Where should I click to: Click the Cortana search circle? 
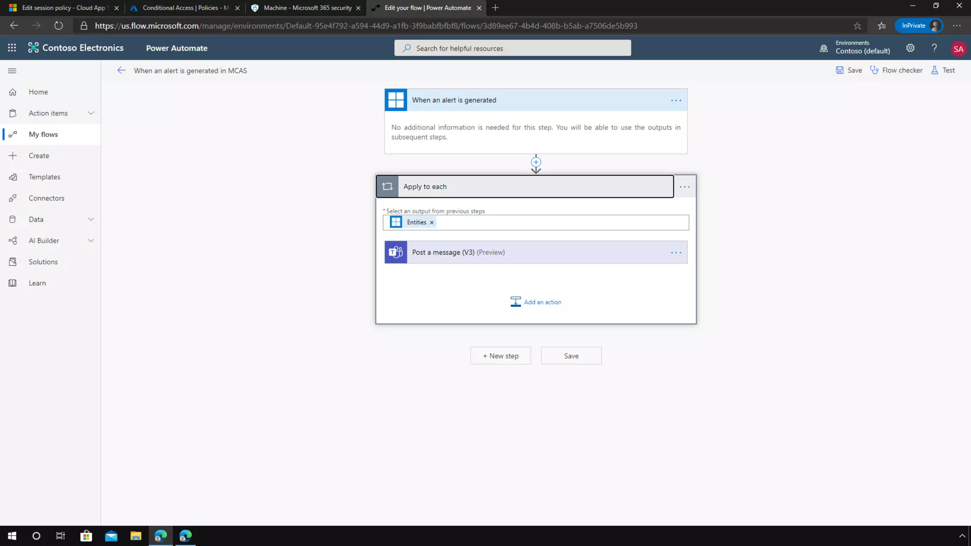coord(36,536)
